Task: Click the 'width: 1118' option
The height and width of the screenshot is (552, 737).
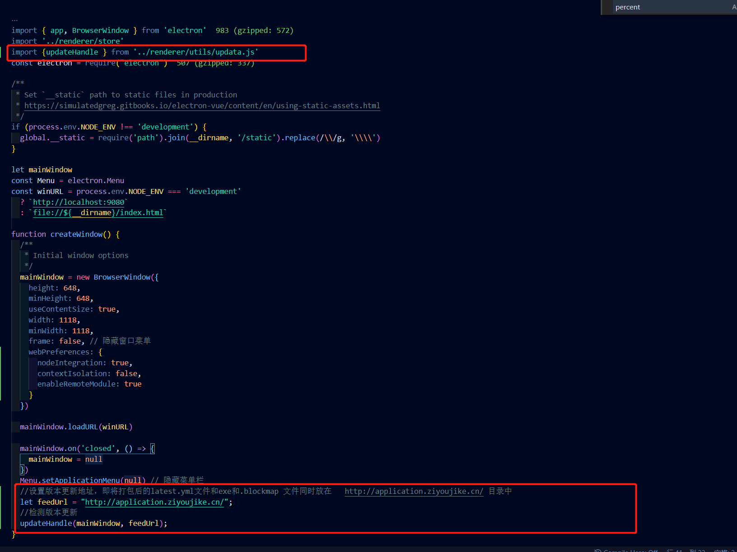Action: click(x=53, y=320)
